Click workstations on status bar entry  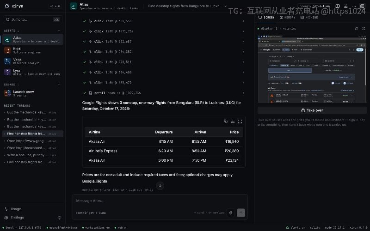pos(96,228)
